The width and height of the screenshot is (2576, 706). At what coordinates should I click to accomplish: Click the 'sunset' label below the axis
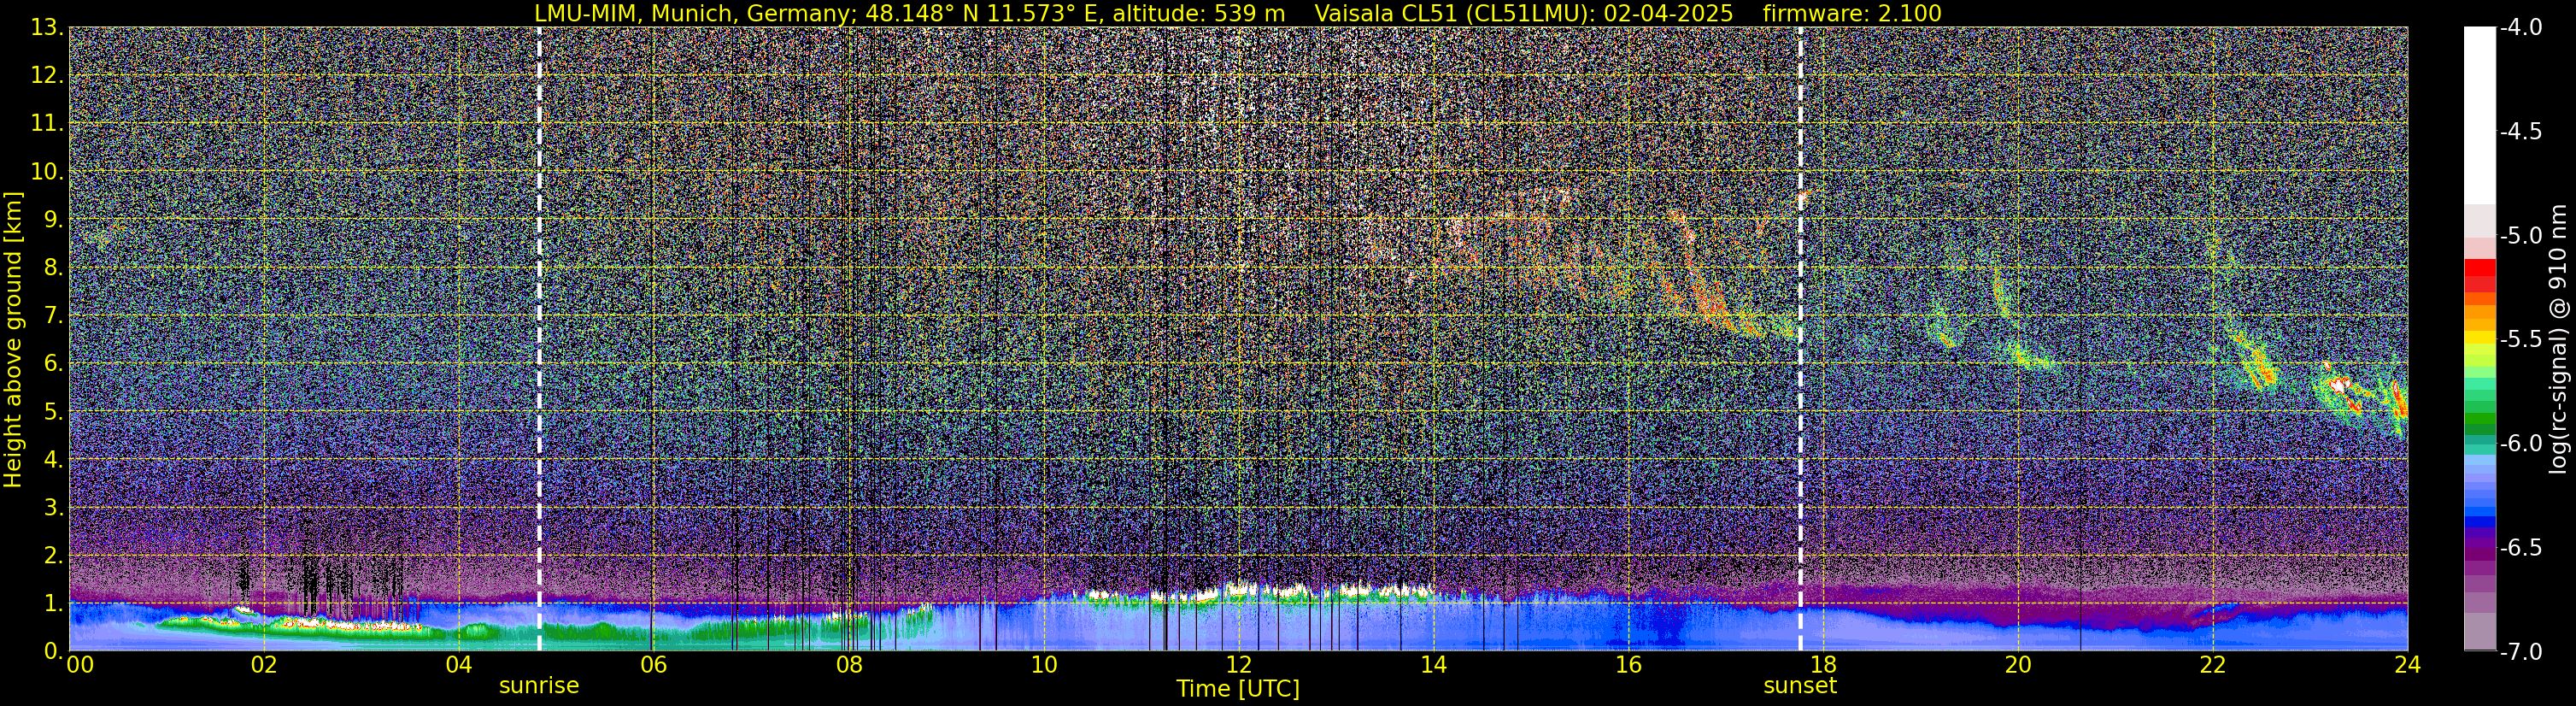pos(1800,686)
